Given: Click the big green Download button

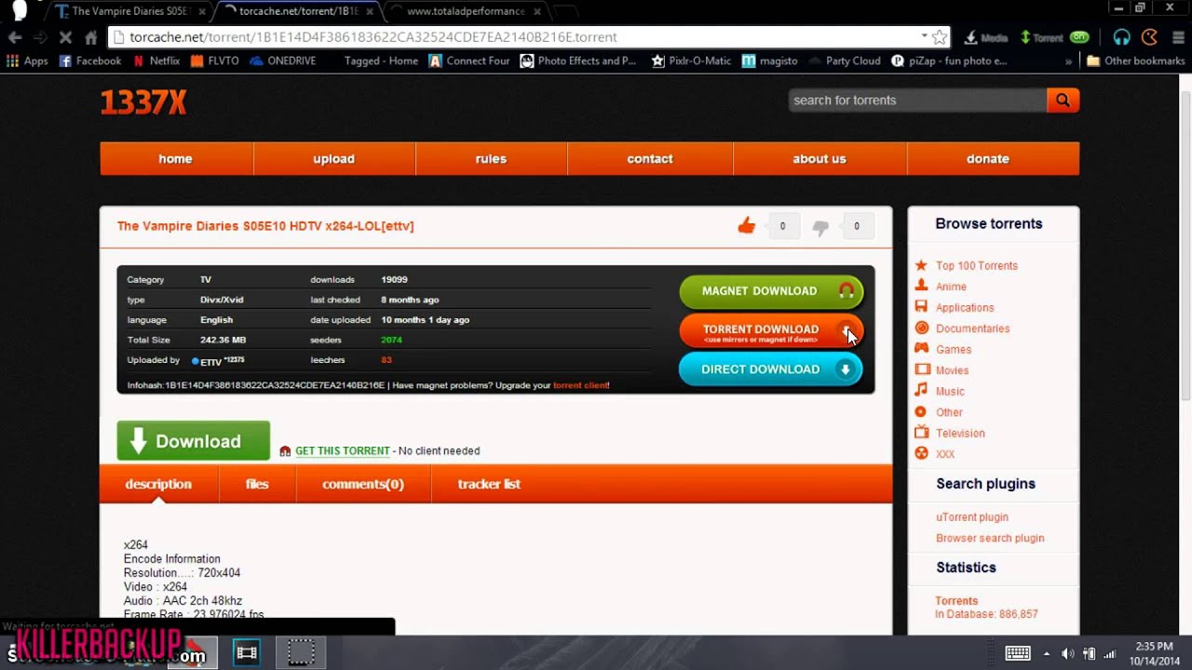Looking at the screenshot, I should (194, 441).
